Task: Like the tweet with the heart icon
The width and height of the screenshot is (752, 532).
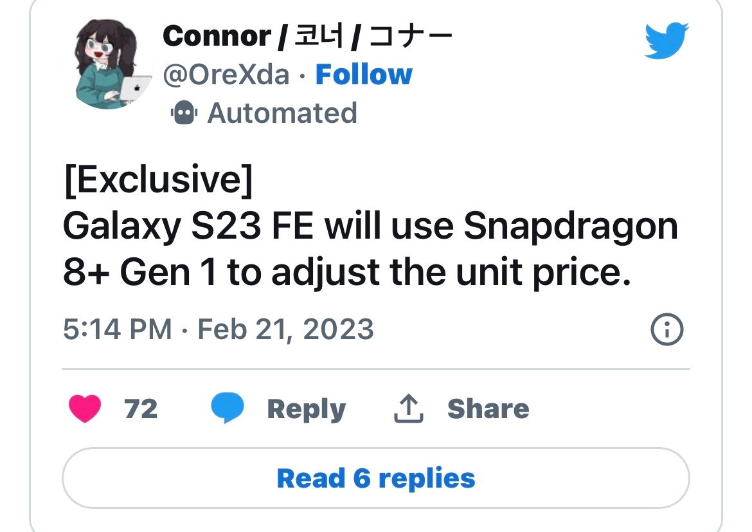Action: coord(84,409)
